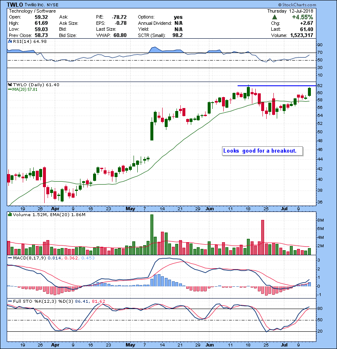Image resolution: width=337 pixels, height=349 pixels.
Task: Click the blue resistance line at 62
Action: coord(277,86)
